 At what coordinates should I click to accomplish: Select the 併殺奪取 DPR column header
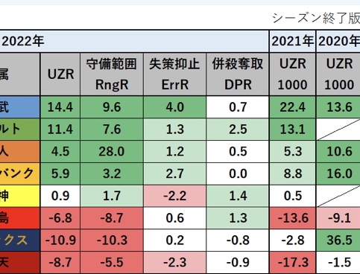[x=238, y=74]
